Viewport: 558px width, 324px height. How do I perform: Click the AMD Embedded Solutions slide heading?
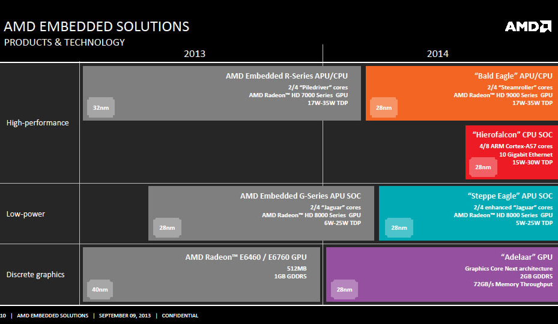point(97,26)
